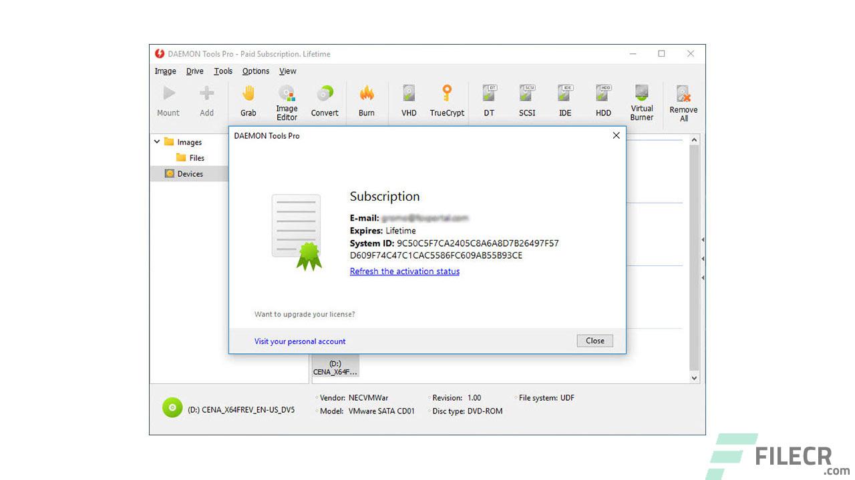Click the vertical scrollbar down arrow
Image resolution: width=855 pixels, height=480 pixels.
point(694,377)
